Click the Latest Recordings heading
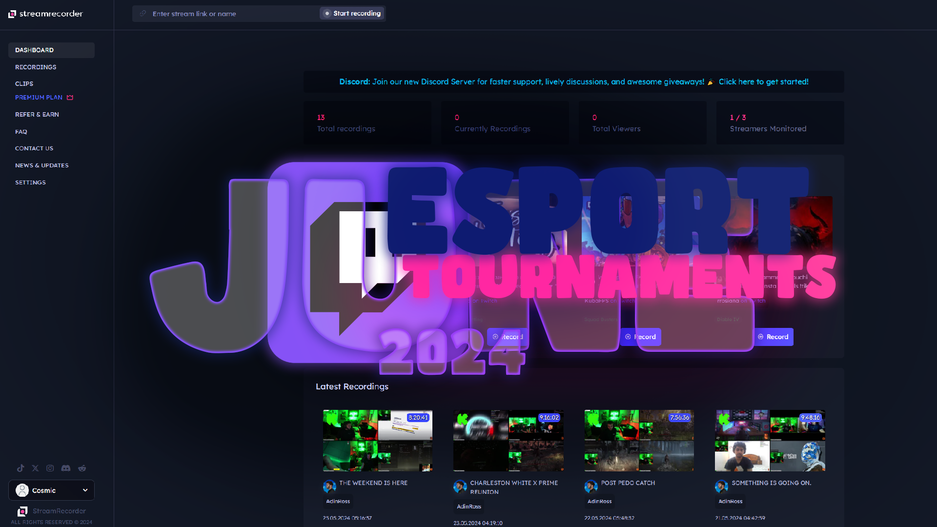The height and width of the screenshot is (527, 937). point(352,386)
